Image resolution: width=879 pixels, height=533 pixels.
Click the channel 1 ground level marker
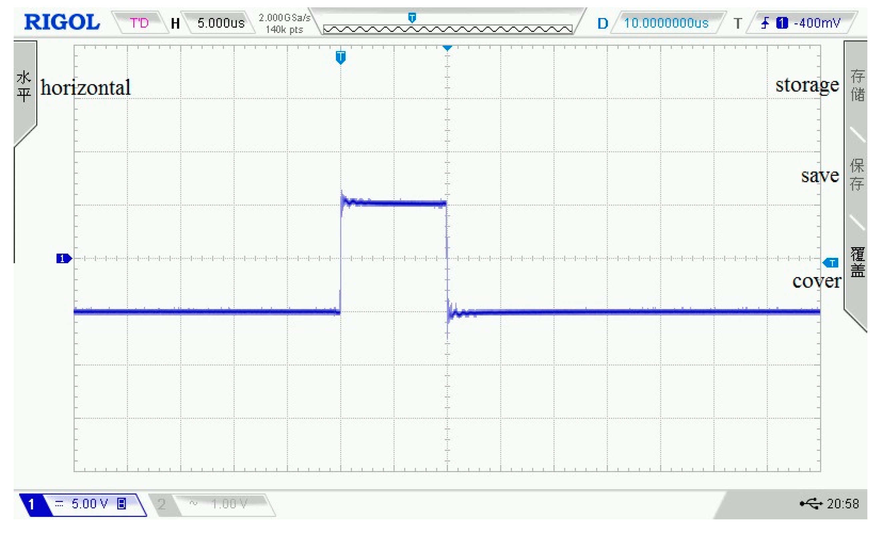63,258
